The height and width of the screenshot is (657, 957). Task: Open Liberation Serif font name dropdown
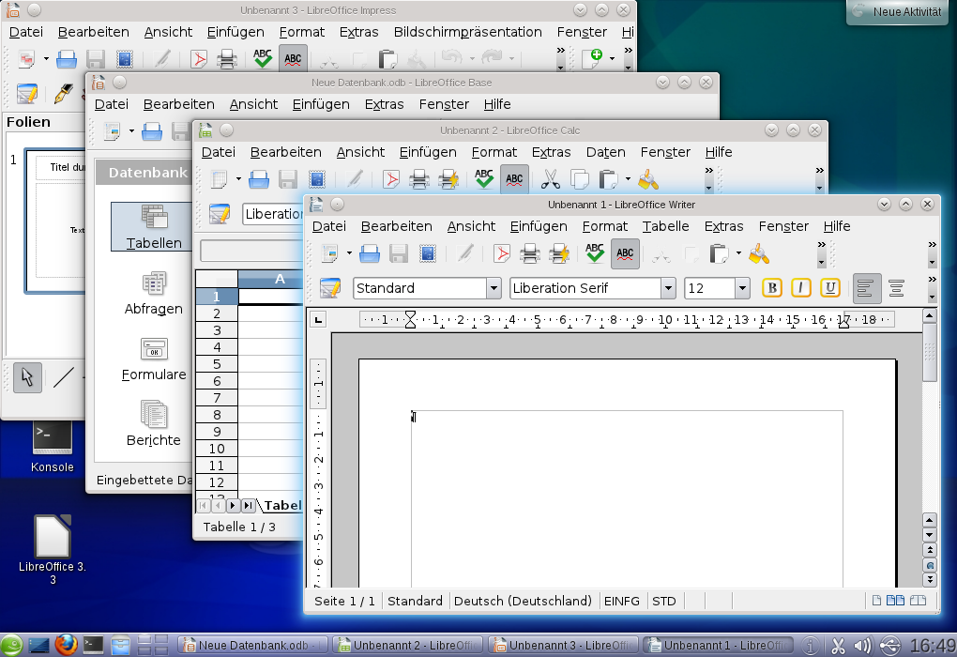(x=668, y=288)
